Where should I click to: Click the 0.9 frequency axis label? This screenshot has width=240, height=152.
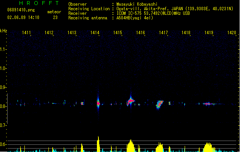pos(3,87)
